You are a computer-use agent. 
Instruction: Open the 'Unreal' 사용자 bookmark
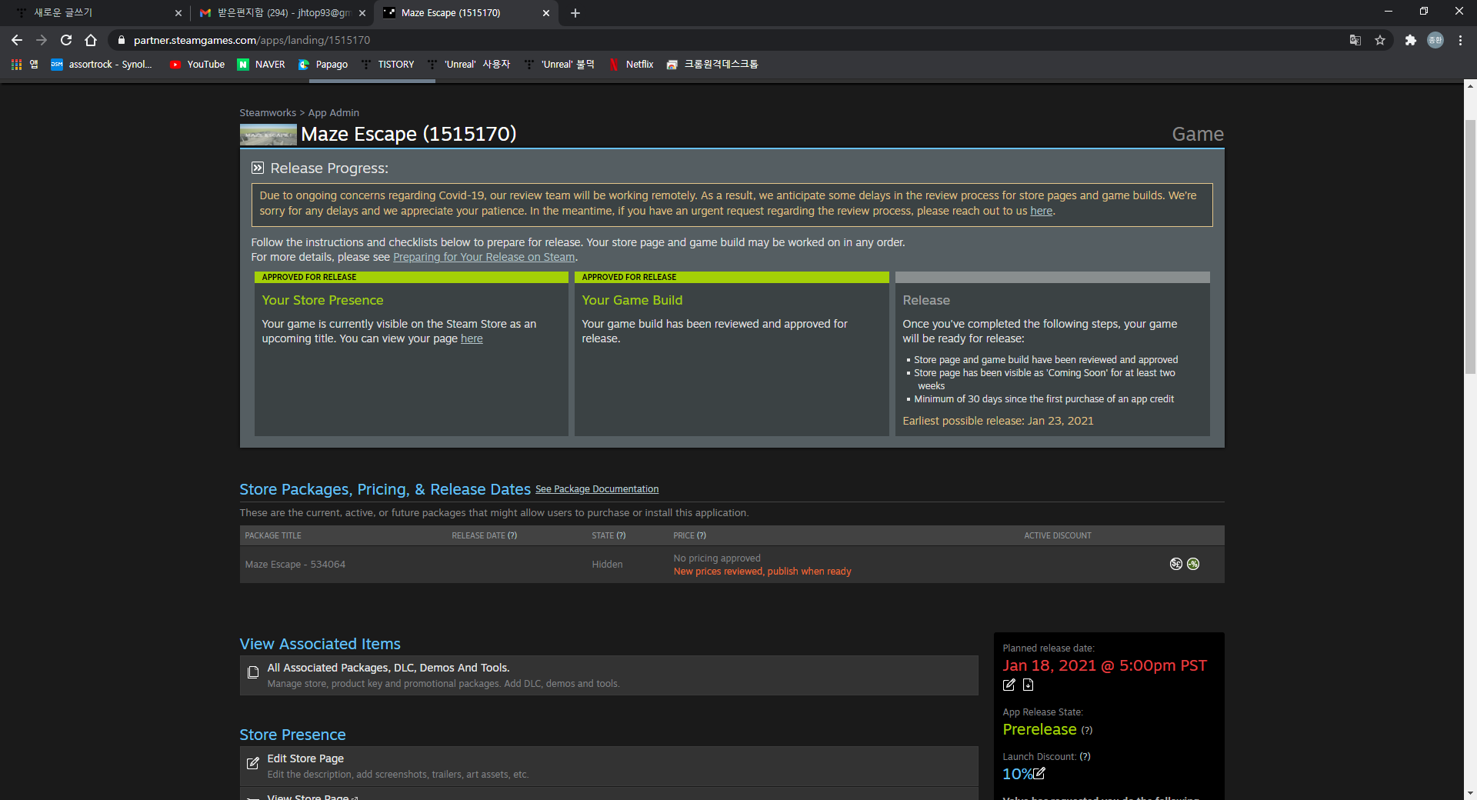click(x=468, y=65)
